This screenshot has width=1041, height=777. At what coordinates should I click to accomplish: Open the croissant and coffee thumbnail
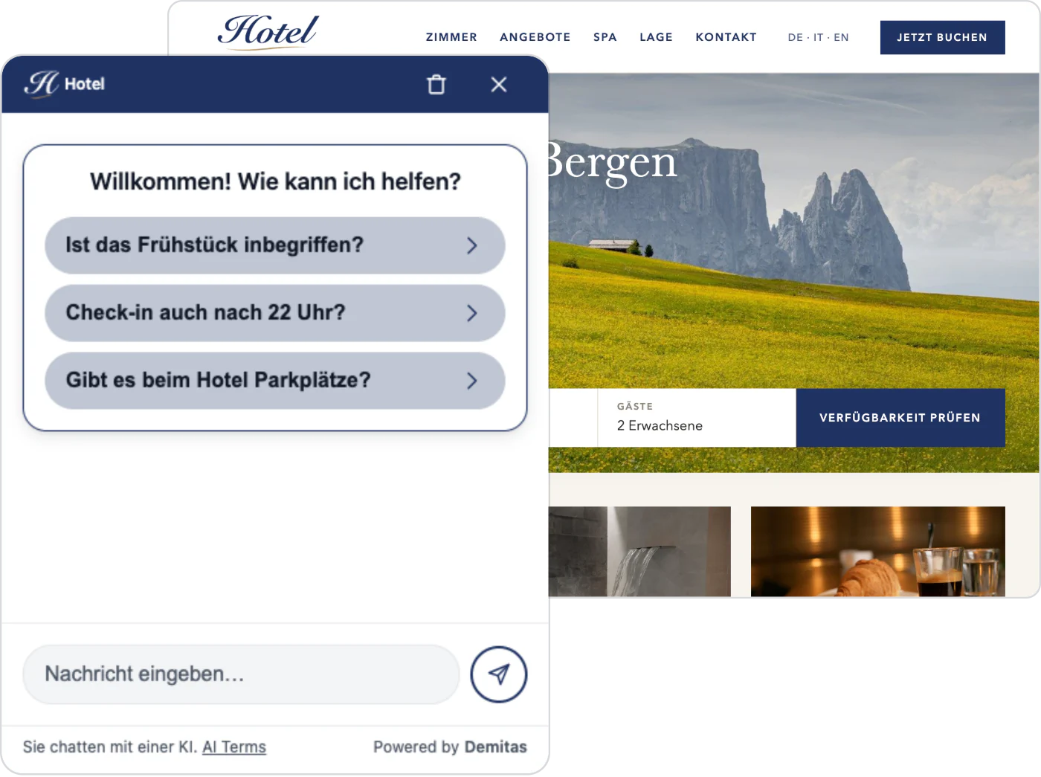[x=878, y=552]
